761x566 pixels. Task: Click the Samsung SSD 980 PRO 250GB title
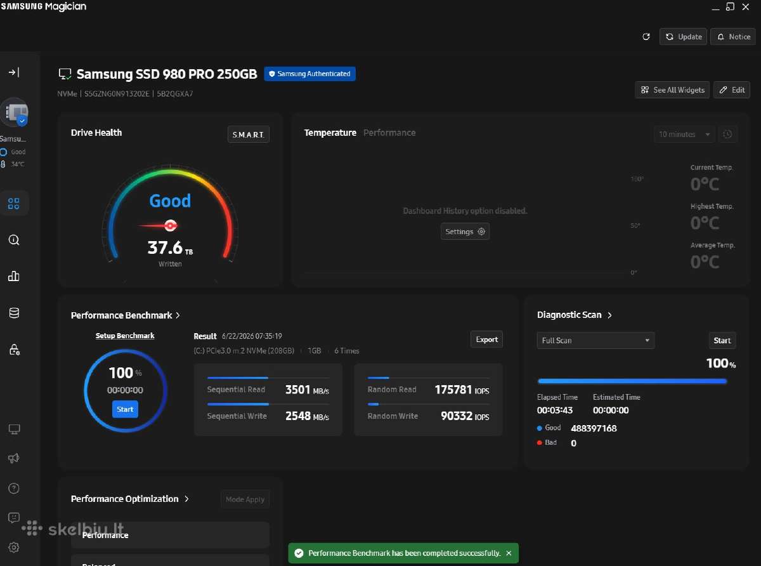click(167, 74)
